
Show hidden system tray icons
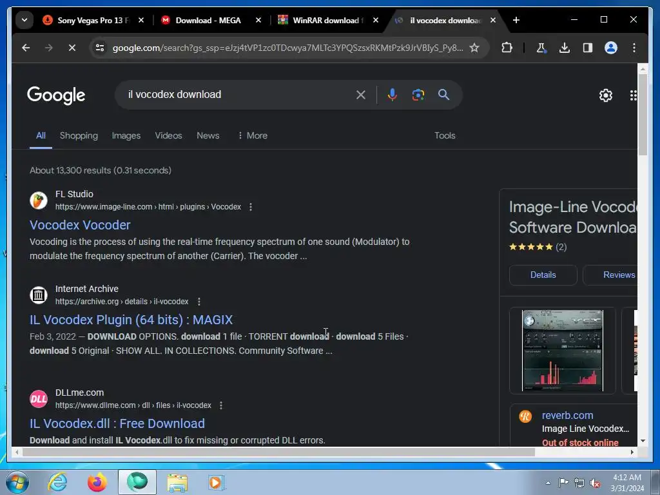pos(548,483)
